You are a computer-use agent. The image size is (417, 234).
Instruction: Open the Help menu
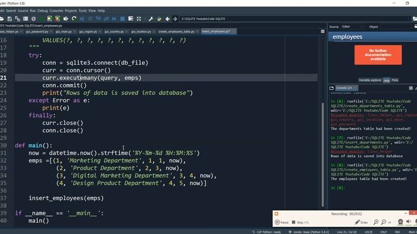(101, 10)
